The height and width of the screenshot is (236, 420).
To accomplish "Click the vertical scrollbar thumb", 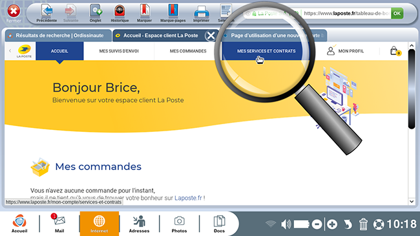I will point(412,89).
